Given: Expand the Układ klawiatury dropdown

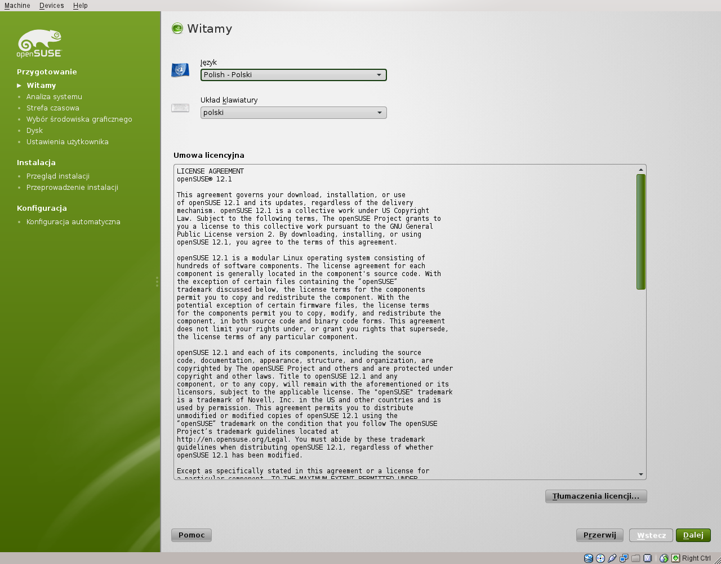Looking at the screenshot, I should point(293,113).
